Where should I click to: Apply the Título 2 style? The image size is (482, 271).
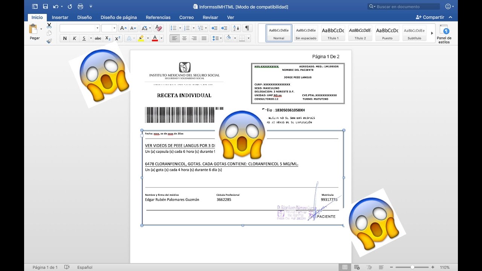(360, 33)
